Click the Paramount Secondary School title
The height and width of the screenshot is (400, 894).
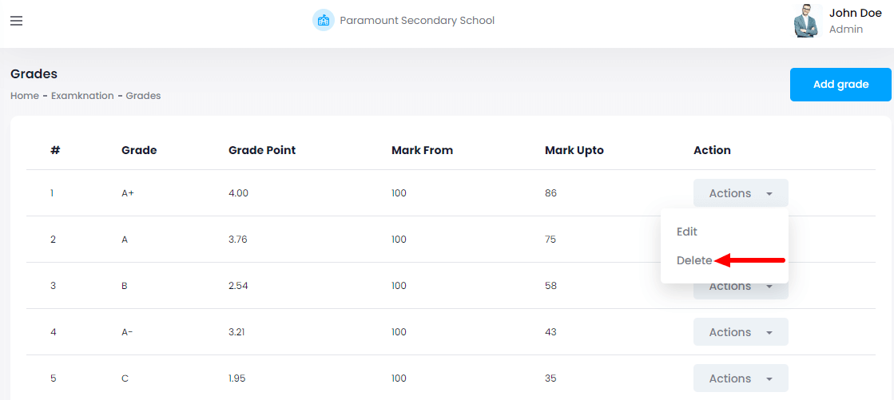click(417, 21)
